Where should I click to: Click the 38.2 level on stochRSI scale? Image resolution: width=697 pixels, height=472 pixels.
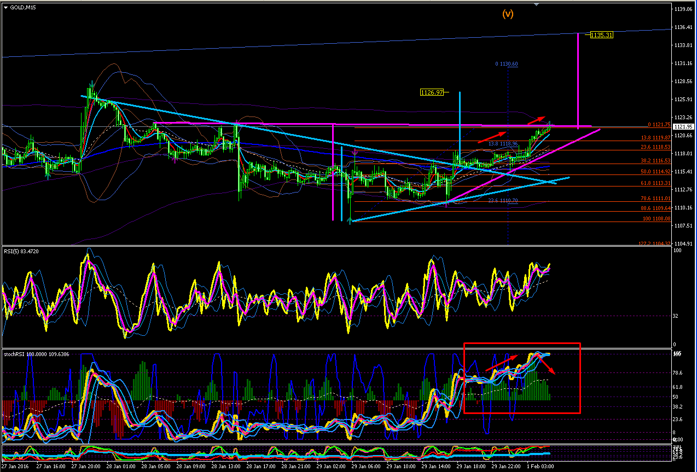tap(679, 407)
